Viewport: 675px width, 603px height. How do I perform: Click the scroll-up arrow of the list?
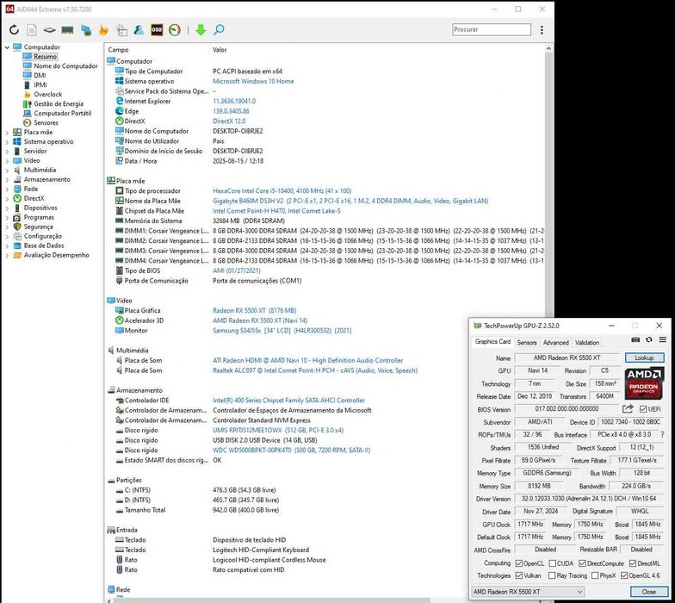coord(548,49)
